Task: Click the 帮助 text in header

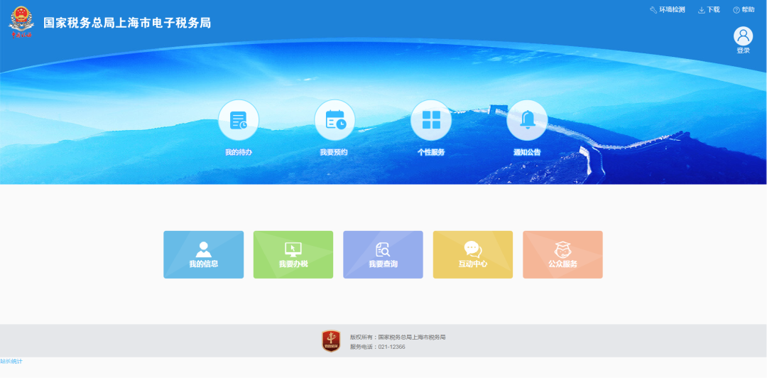Action: click(x=748, y=10)
